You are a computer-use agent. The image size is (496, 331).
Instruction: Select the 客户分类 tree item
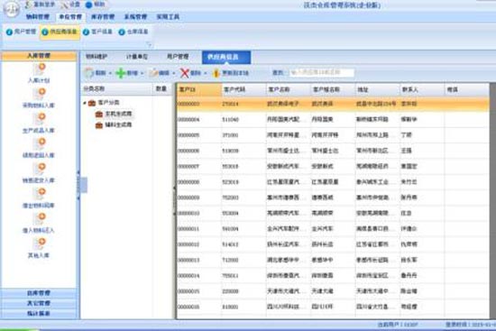pyautogui.click(x=108, y=103)
